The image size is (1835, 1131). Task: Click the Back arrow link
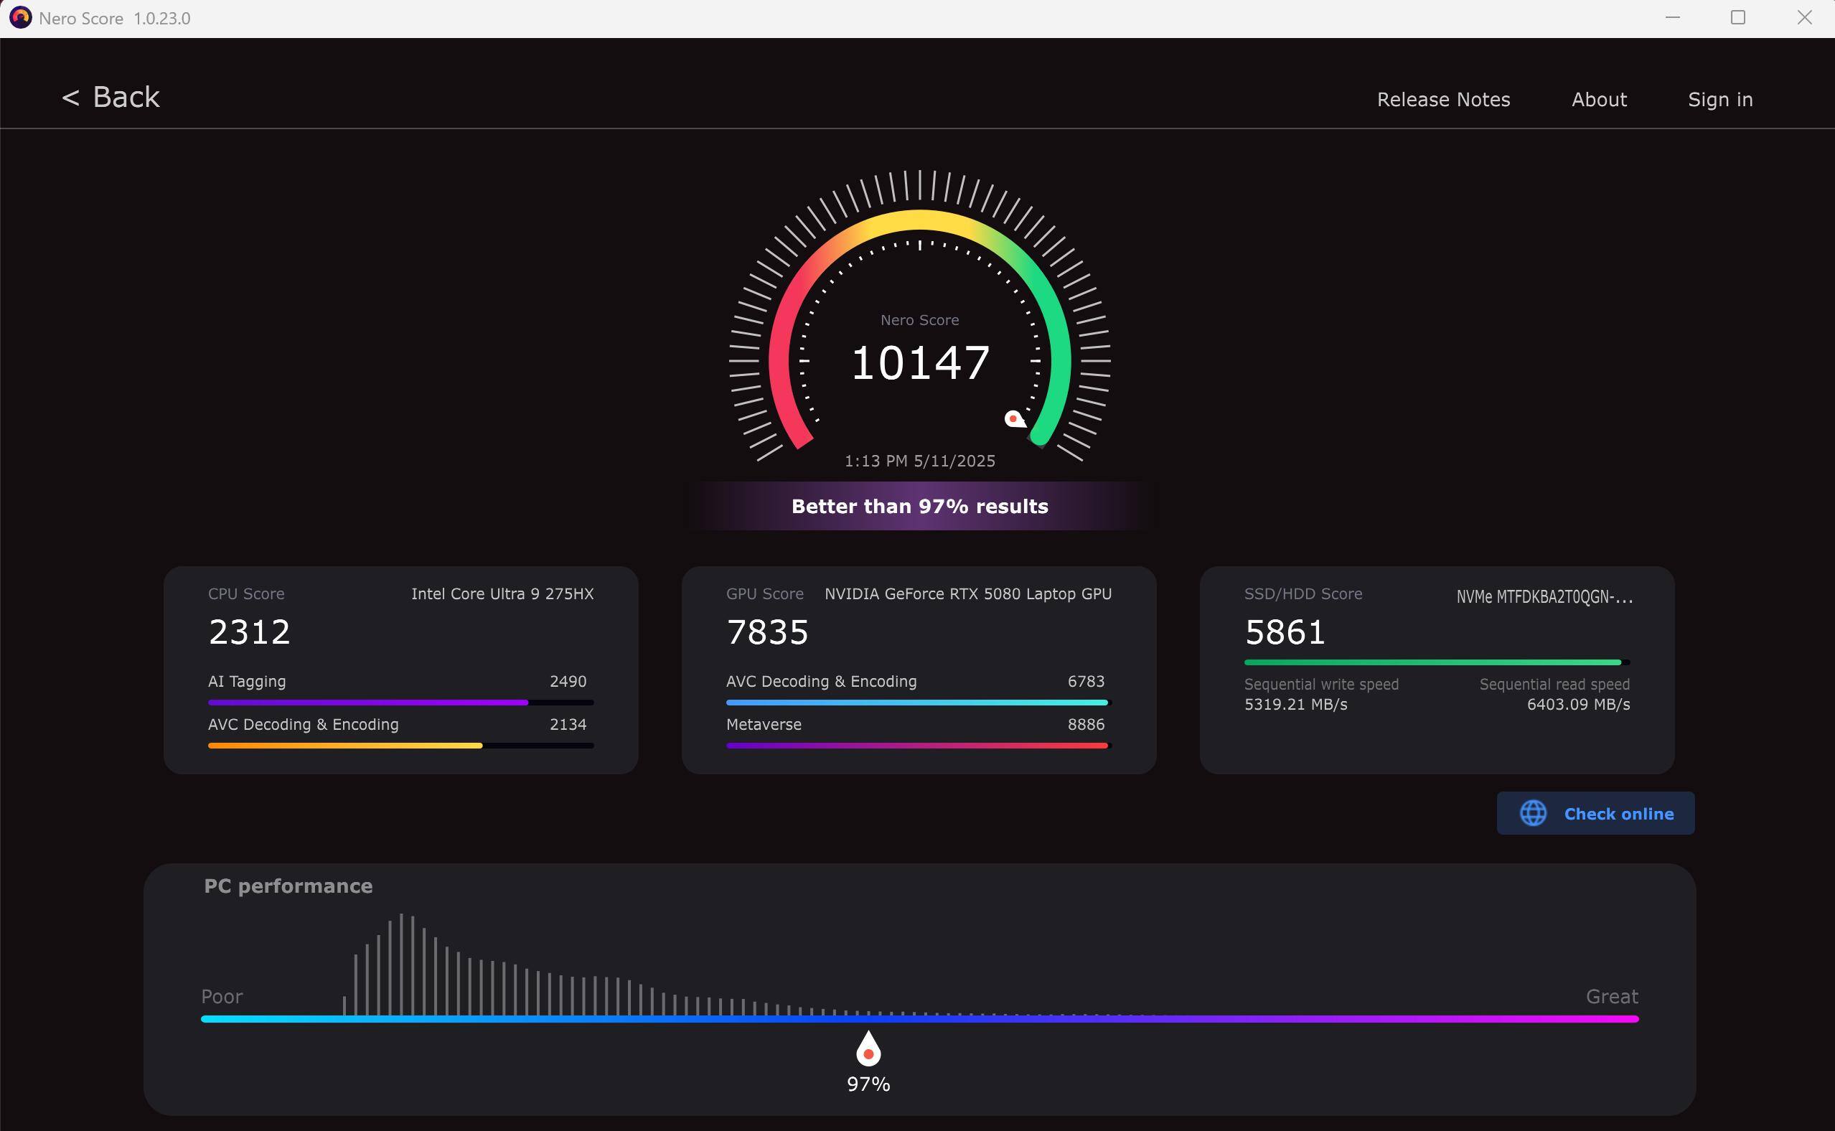[111, 98]
